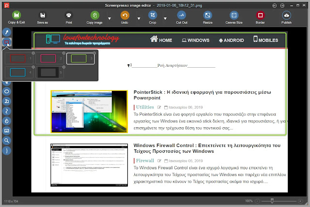The image size is (310, 207).
Task: Add a Border to the image
Action: pyautogui.click(x=260, y=17)
